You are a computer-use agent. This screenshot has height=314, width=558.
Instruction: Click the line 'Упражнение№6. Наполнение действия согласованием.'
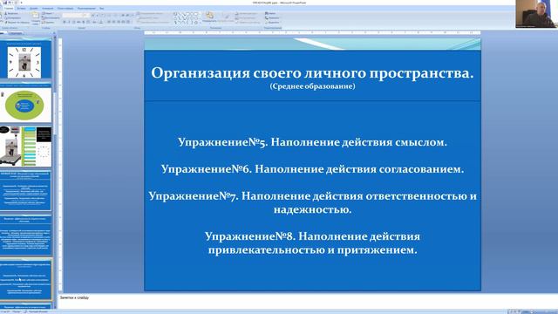312,168
